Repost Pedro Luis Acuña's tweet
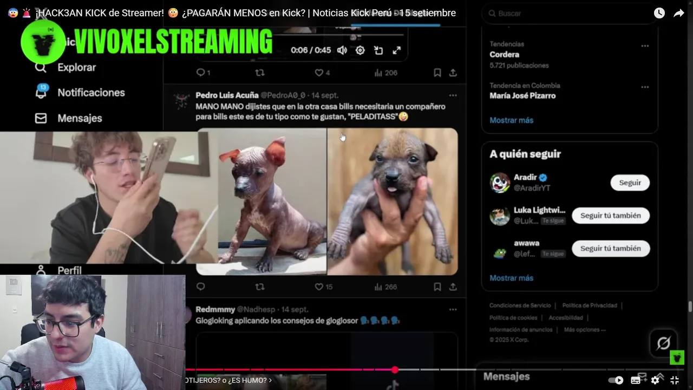Screen dimensions: 693x390 point(260,287)
